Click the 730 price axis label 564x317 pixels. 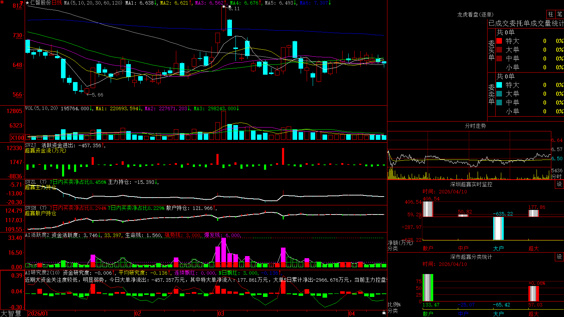[x=17, y=35]
